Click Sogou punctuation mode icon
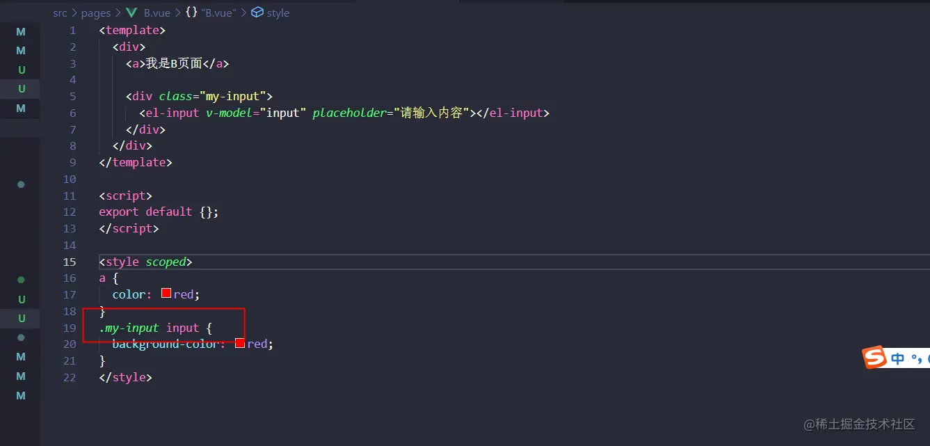This screenshot has width=930, height=446. (x=916, y=358)
